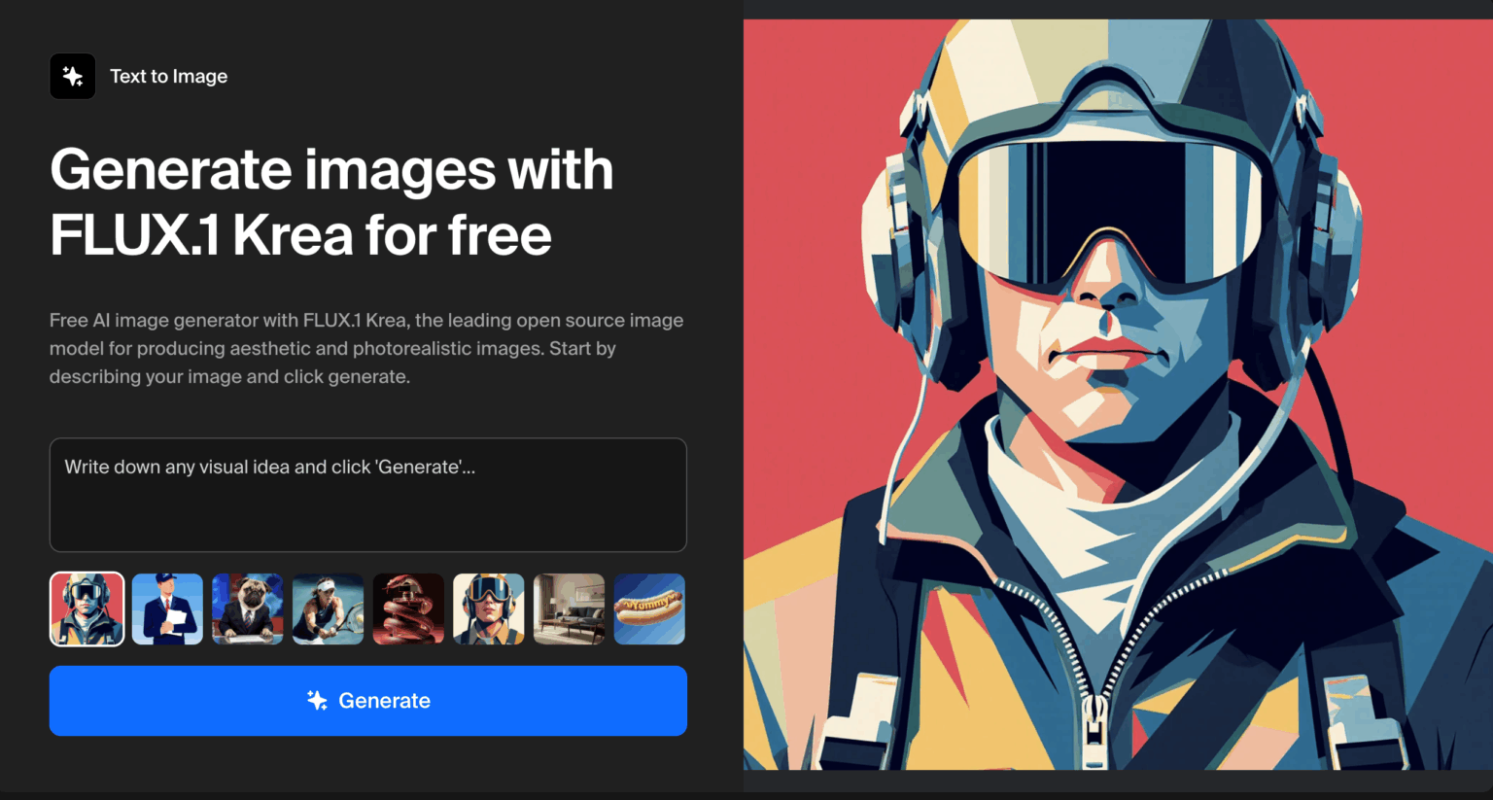1493x800 pixels.
Task: Select the tennis player example thumbnail
Action: click(x=329, y=609)
